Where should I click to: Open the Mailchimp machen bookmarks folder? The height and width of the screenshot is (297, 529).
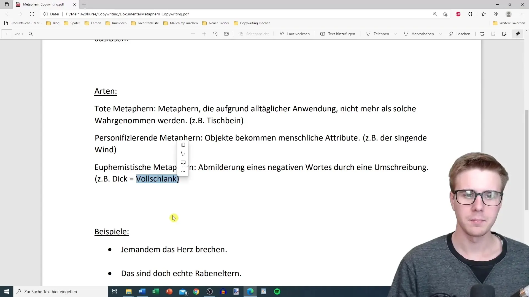click(180, 23)
